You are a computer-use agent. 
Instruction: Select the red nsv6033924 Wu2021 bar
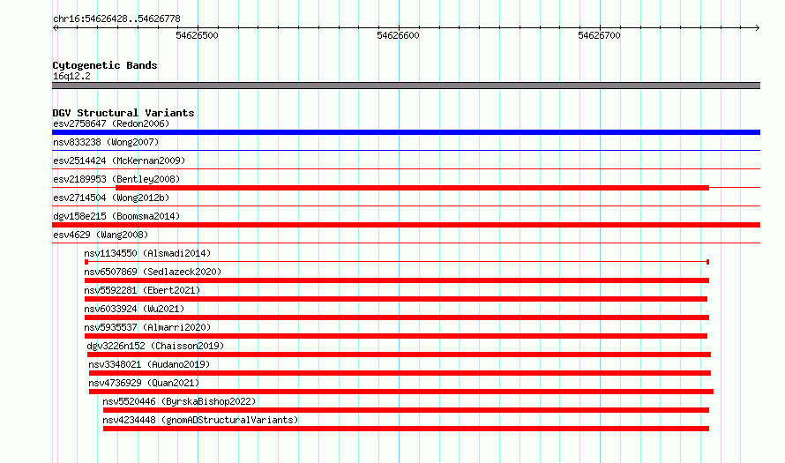pyautogui.click(x=397, y=317)
